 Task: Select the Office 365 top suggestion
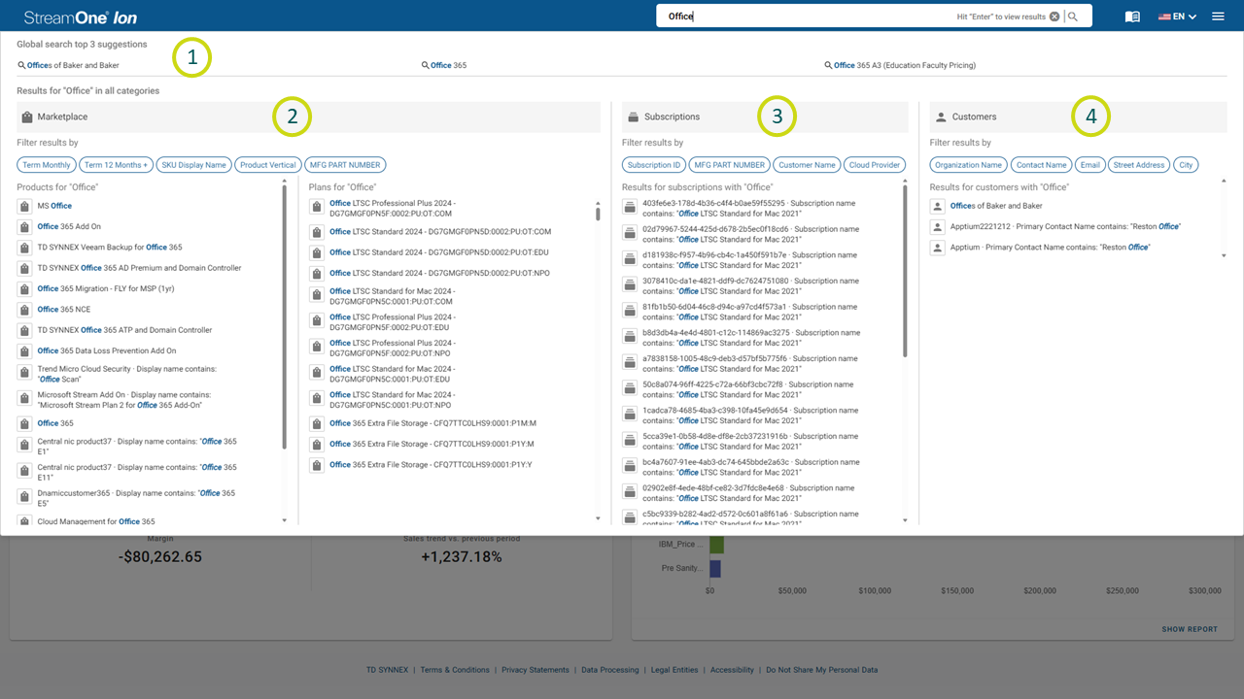tap(443, 65)
